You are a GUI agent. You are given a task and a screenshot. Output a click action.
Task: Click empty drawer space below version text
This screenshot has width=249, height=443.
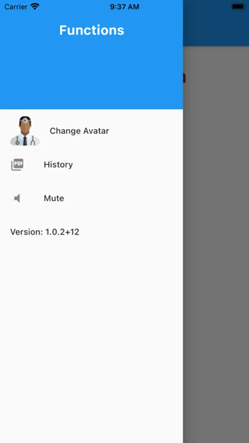click(x=91, y=339)
